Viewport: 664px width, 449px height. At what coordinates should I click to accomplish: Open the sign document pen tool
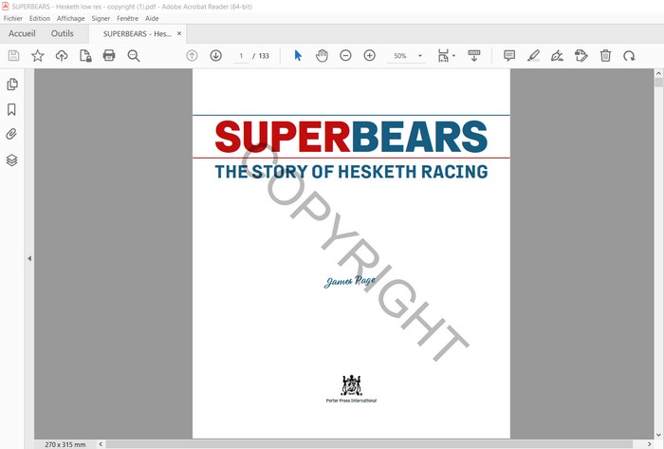(x=557, y=55)
